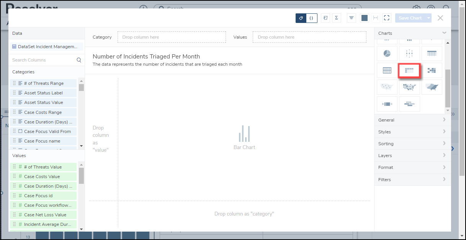Click the Search Columns field
466x240 pixels.
[x=43, y=60]
